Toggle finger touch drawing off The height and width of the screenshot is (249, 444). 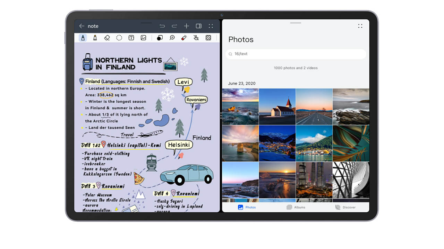click(196, 38)
